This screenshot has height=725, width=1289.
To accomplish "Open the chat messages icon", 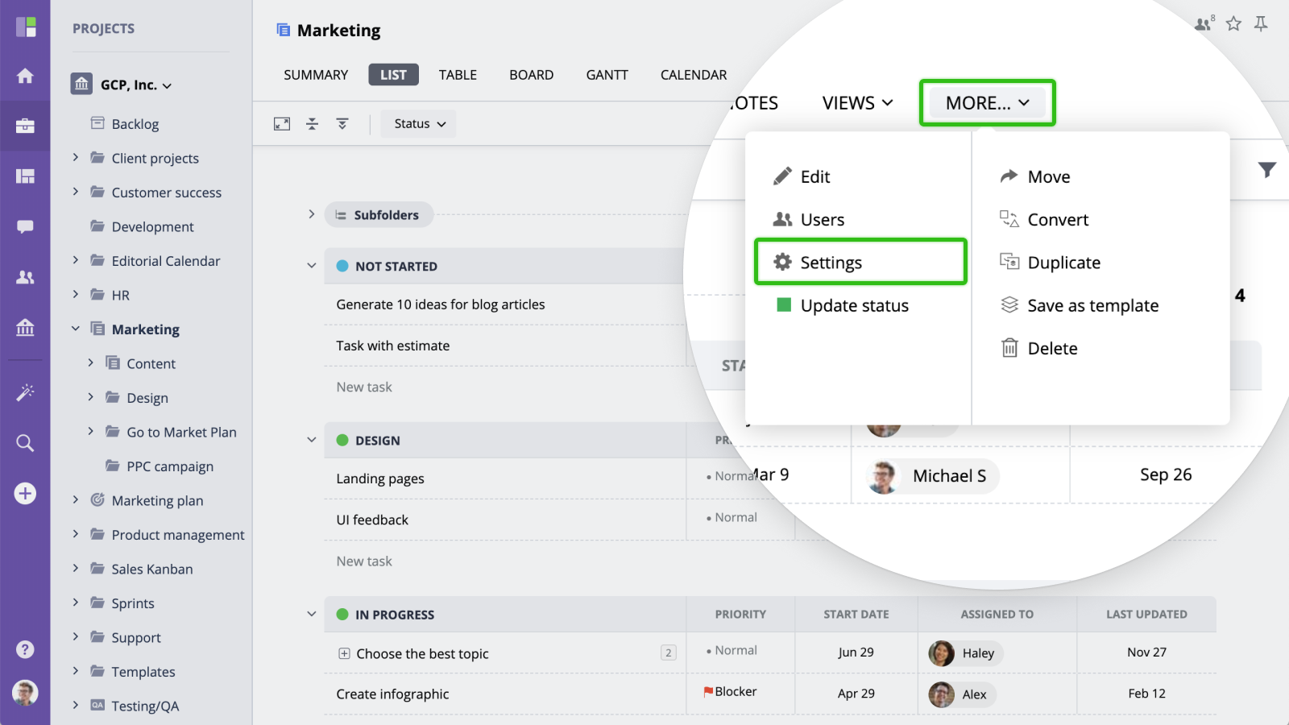I will tap(25, 226).
